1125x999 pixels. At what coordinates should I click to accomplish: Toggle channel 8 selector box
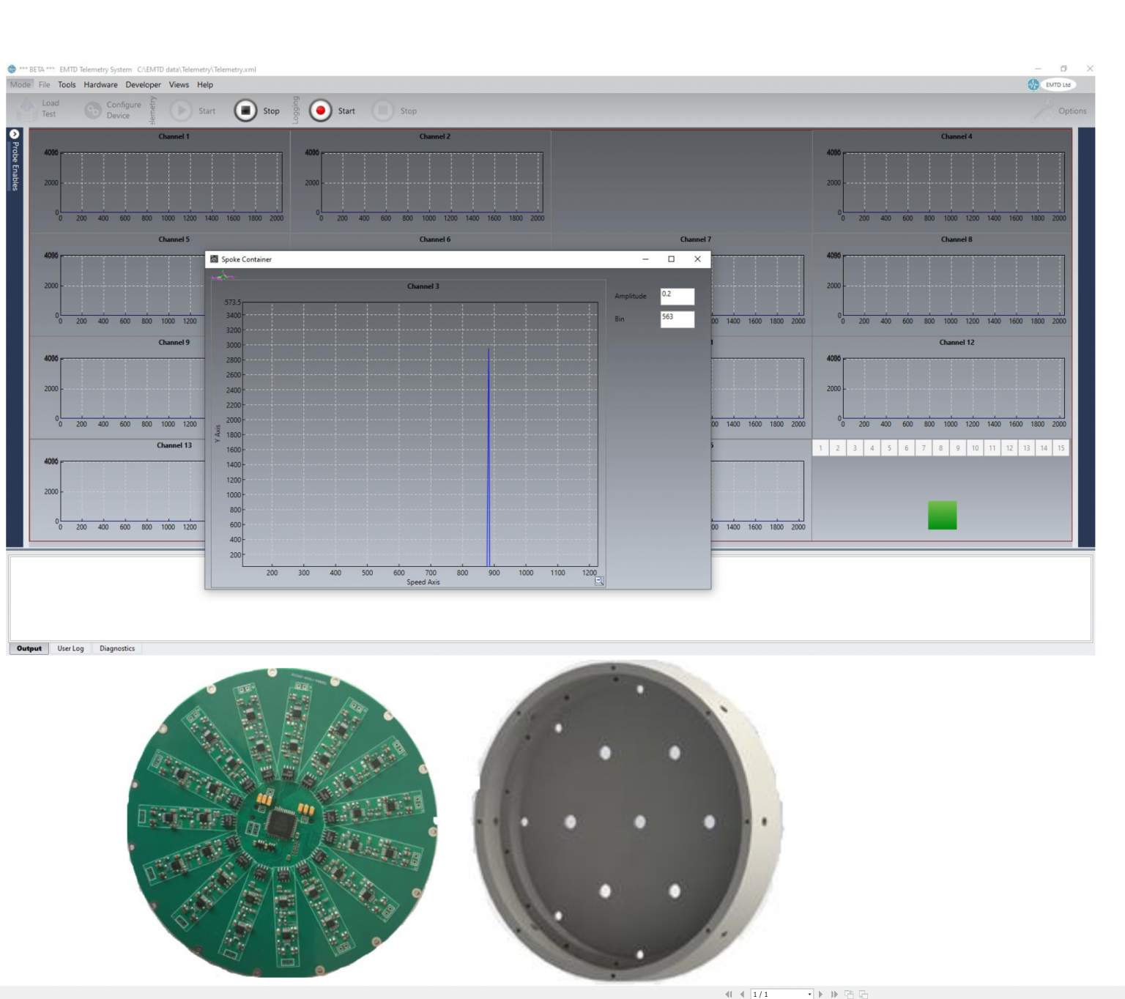(940, 448)
